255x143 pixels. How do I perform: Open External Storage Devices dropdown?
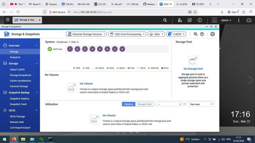(86, 34)
